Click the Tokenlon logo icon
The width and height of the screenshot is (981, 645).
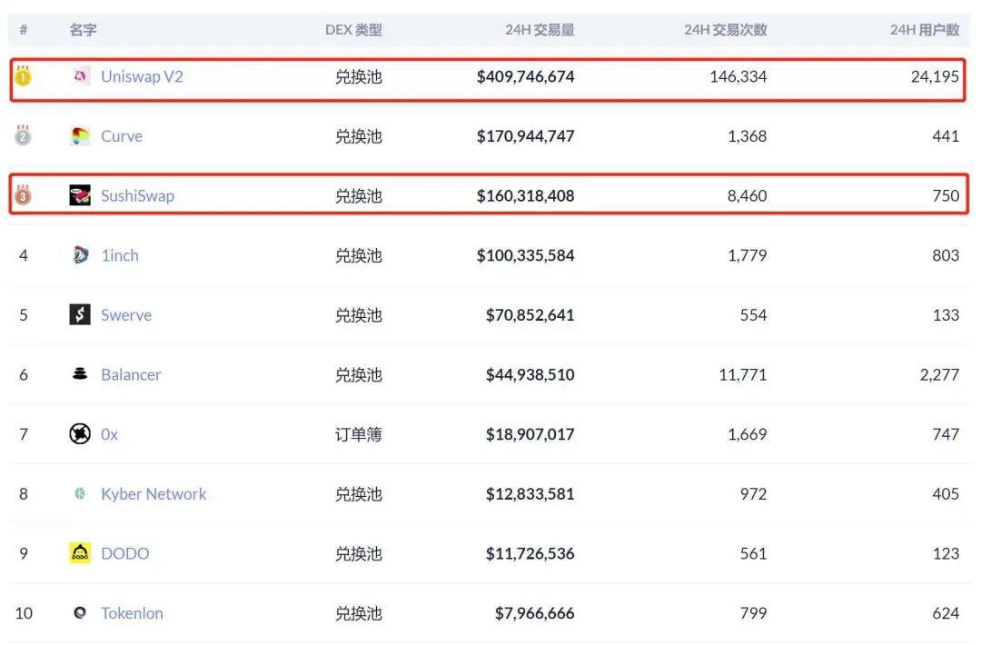pyautogui.click(x=80, y=612)
